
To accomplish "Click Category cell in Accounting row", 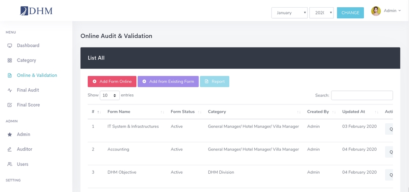I will tap(253, 150).
